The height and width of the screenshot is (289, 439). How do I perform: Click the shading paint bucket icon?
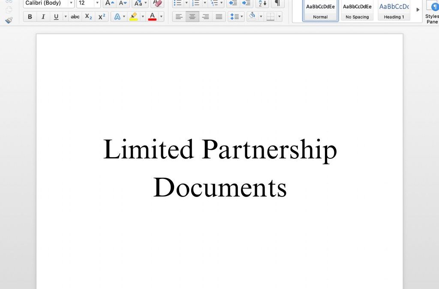(252, 16)
